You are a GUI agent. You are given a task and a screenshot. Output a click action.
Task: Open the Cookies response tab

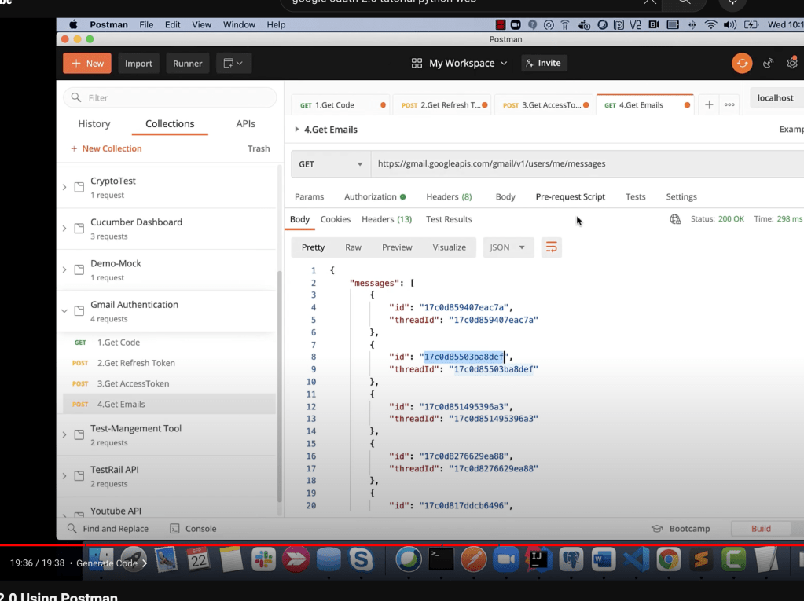(336, 219)
